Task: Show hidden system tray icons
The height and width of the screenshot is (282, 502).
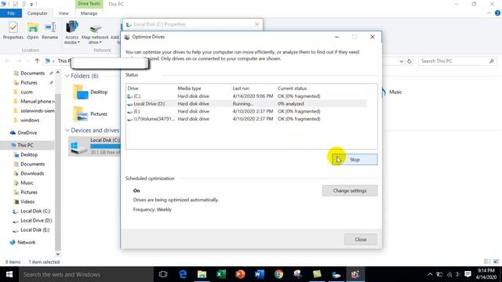Action: 430,274
